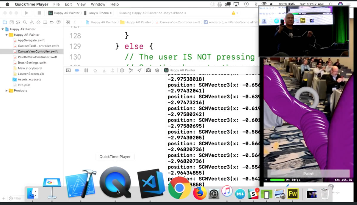The width and height of the screenshot is (357, 205).
Task: Open the Source Control navigator icon
Action: [12, 22]
